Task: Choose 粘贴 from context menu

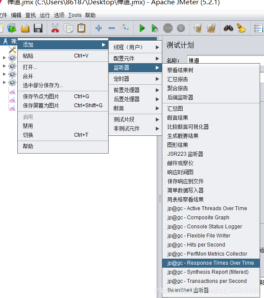Action: (63, 56)
